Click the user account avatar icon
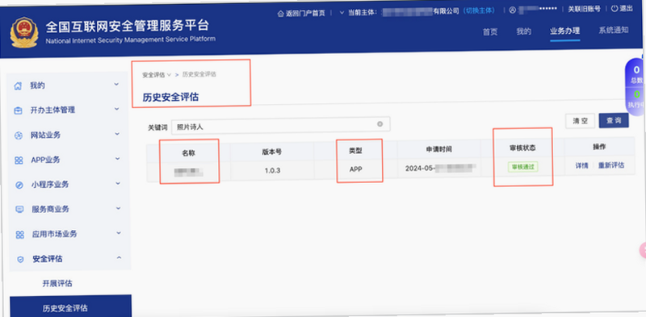 point(512,10)
